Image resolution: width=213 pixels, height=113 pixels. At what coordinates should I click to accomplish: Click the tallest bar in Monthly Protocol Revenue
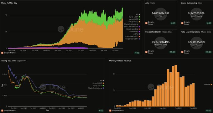[176, 85]
